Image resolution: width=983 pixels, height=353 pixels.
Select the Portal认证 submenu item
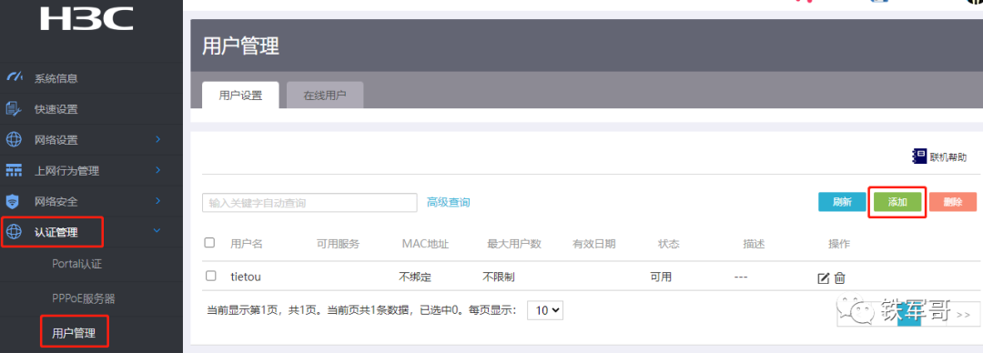[x=76, y=264]
